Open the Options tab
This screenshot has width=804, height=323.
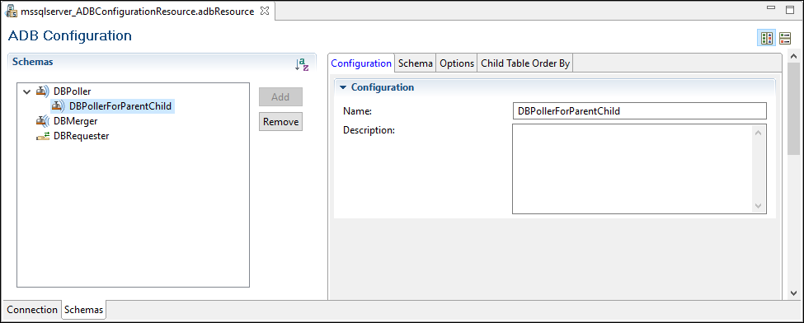click(457, 63)
